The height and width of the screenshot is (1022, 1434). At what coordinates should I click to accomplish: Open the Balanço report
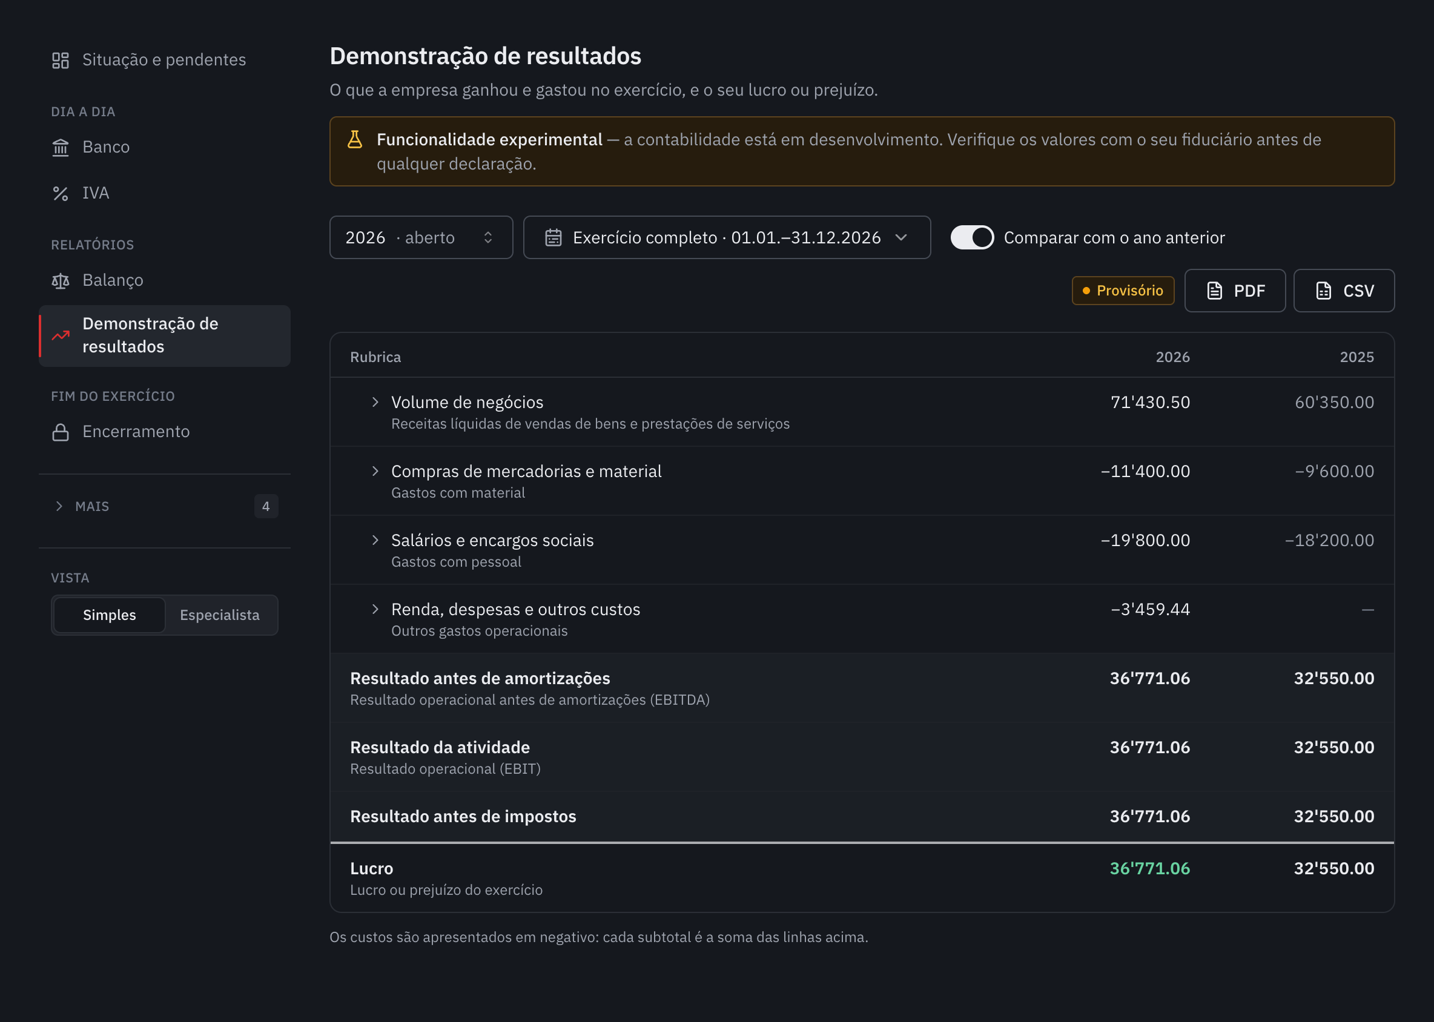[165, 281]
